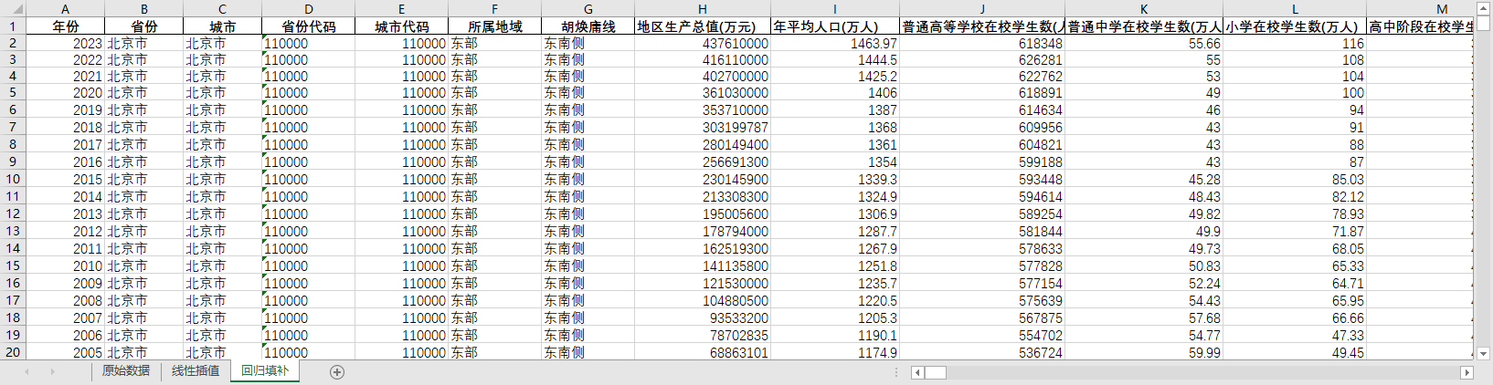
Task: Click the year cell 2015
Action: point(65,180)
